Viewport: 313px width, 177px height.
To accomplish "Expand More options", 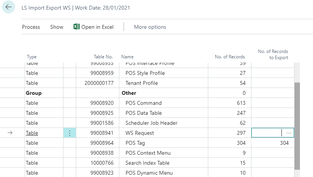I will coord(150,27).
